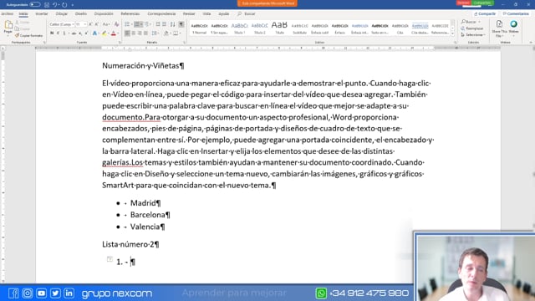Click the Undo arrow icon
The height and width of the screenshot is (301, 535).
pos(54,5)
